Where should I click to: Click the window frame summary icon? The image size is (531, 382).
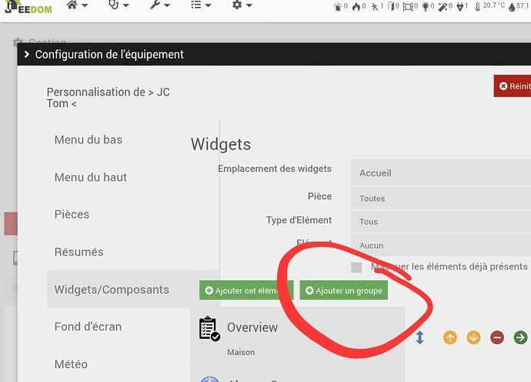click(408, 7)
